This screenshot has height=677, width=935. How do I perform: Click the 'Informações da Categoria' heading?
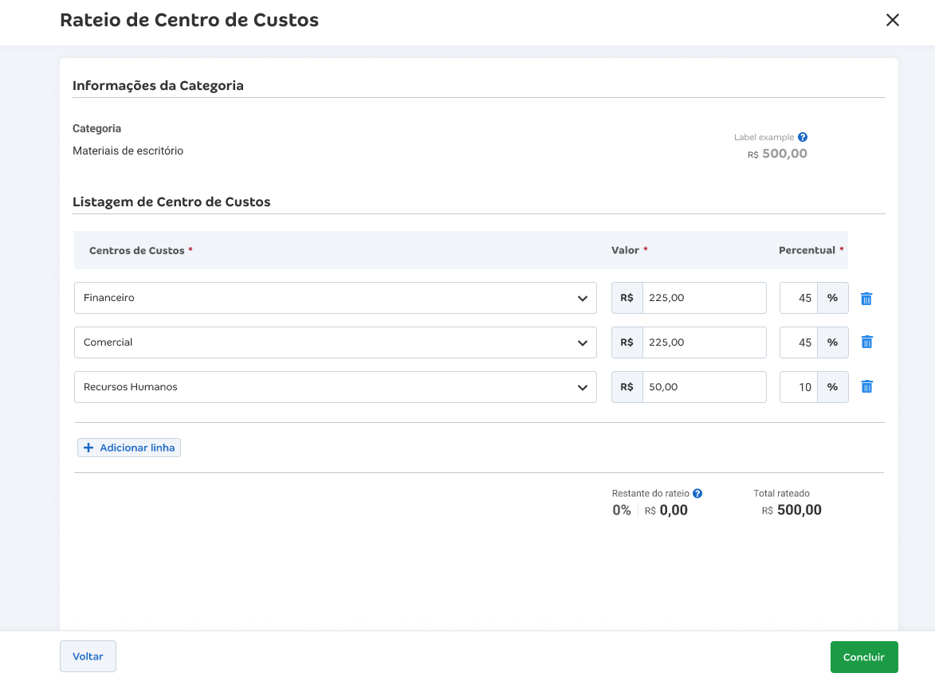[158, 85]
